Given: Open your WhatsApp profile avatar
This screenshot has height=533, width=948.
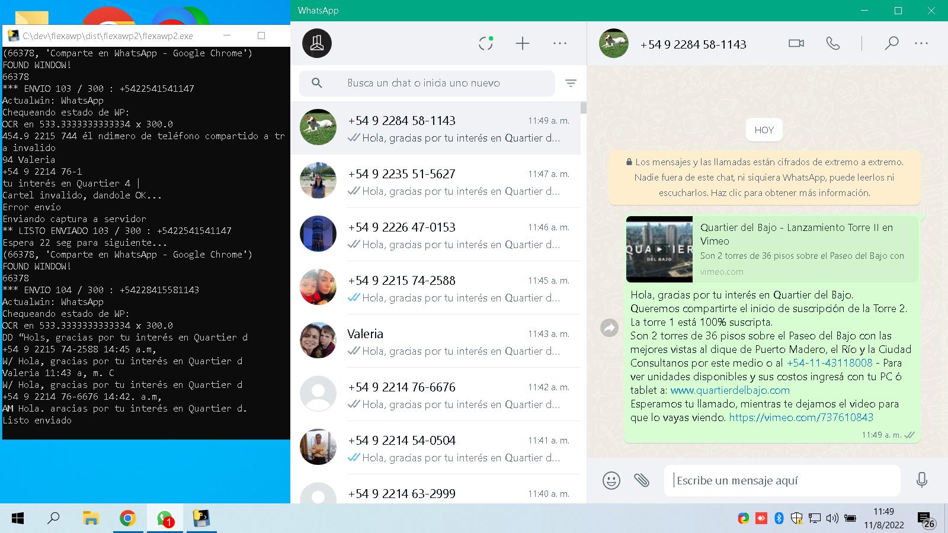Looking at the screenshot, I should tap(317, 43).
